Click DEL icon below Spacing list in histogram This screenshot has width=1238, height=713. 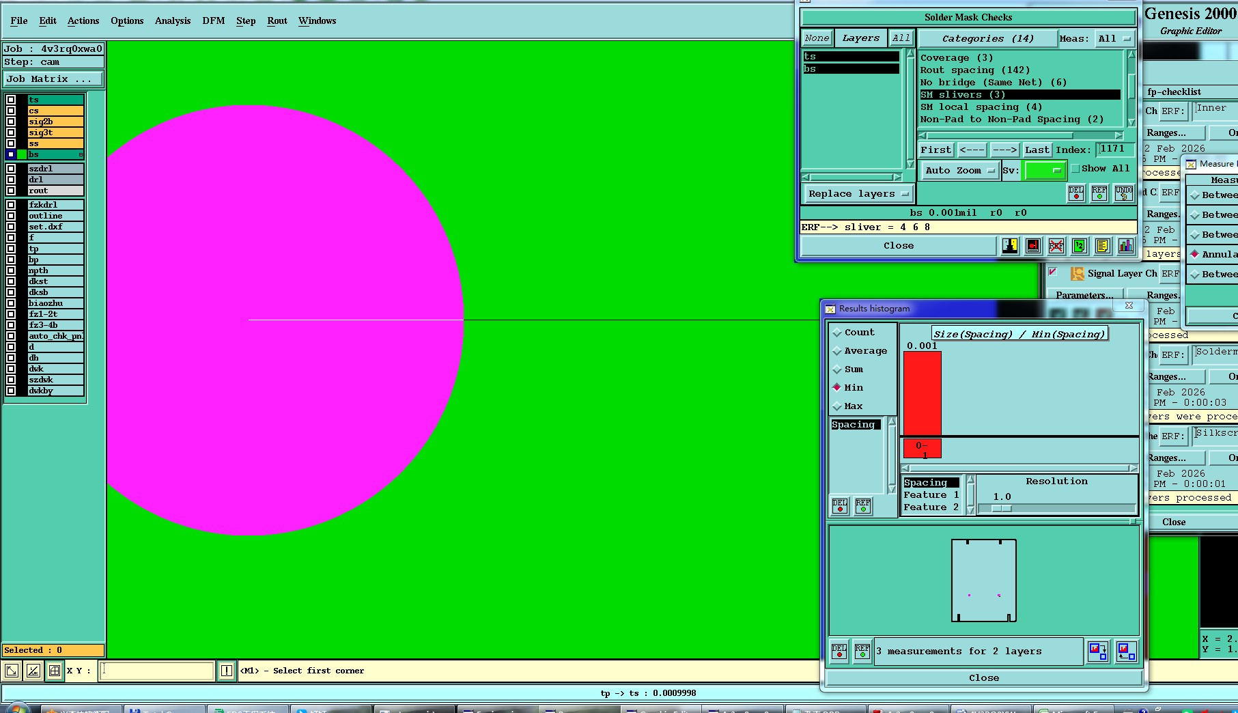click(840, 506)
